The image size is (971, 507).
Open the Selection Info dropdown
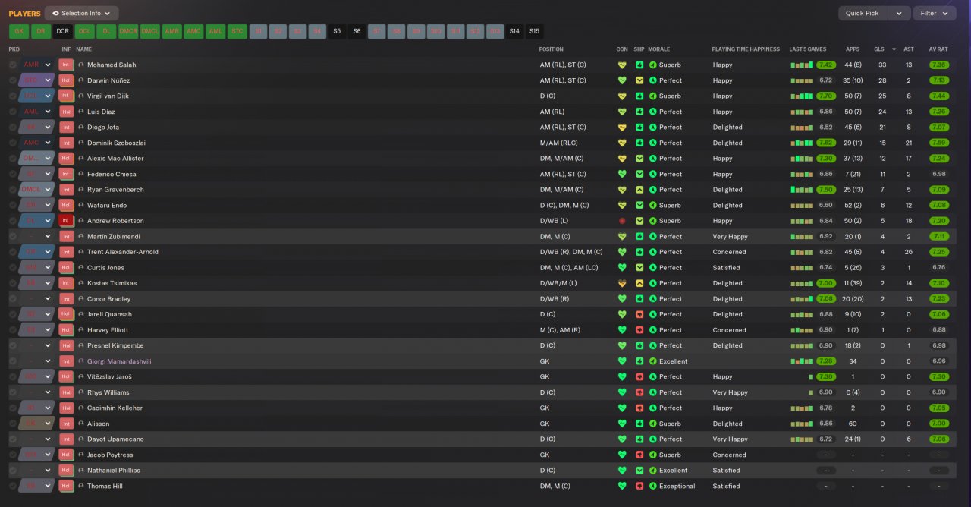(81, 13)
